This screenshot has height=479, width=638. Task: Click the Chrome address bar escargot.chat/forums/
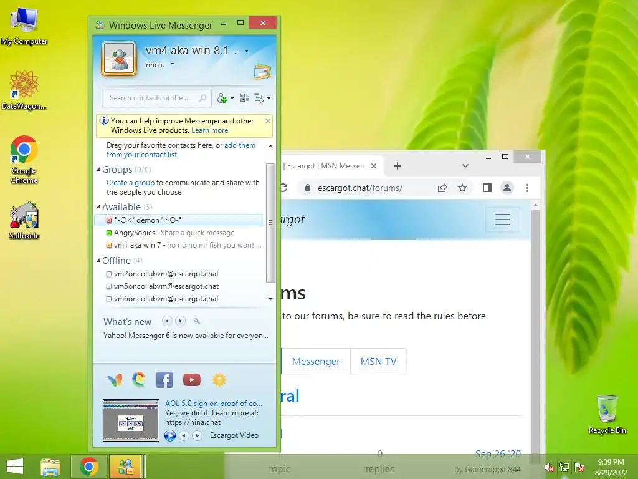360,188
